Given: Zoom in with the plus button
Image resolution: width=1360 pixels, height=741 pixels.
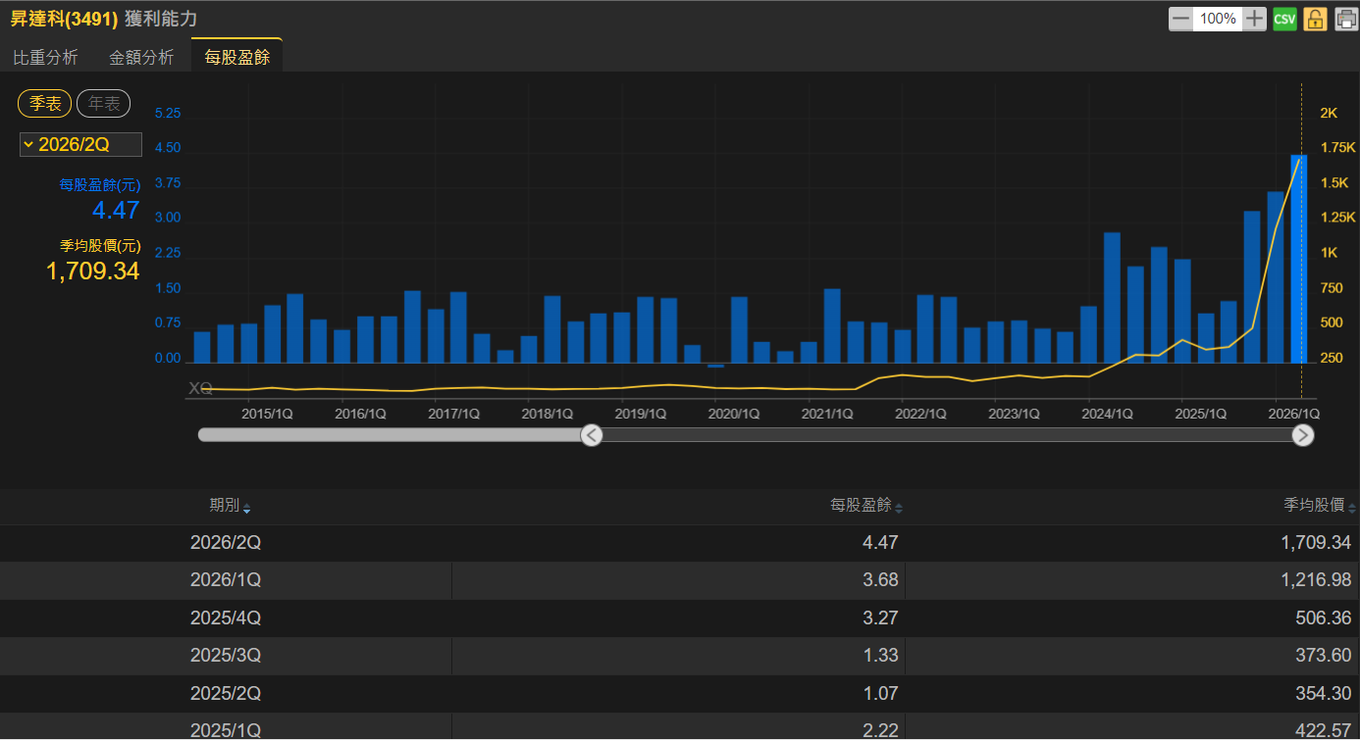Looking at the screenshot, I should 1255,19.
